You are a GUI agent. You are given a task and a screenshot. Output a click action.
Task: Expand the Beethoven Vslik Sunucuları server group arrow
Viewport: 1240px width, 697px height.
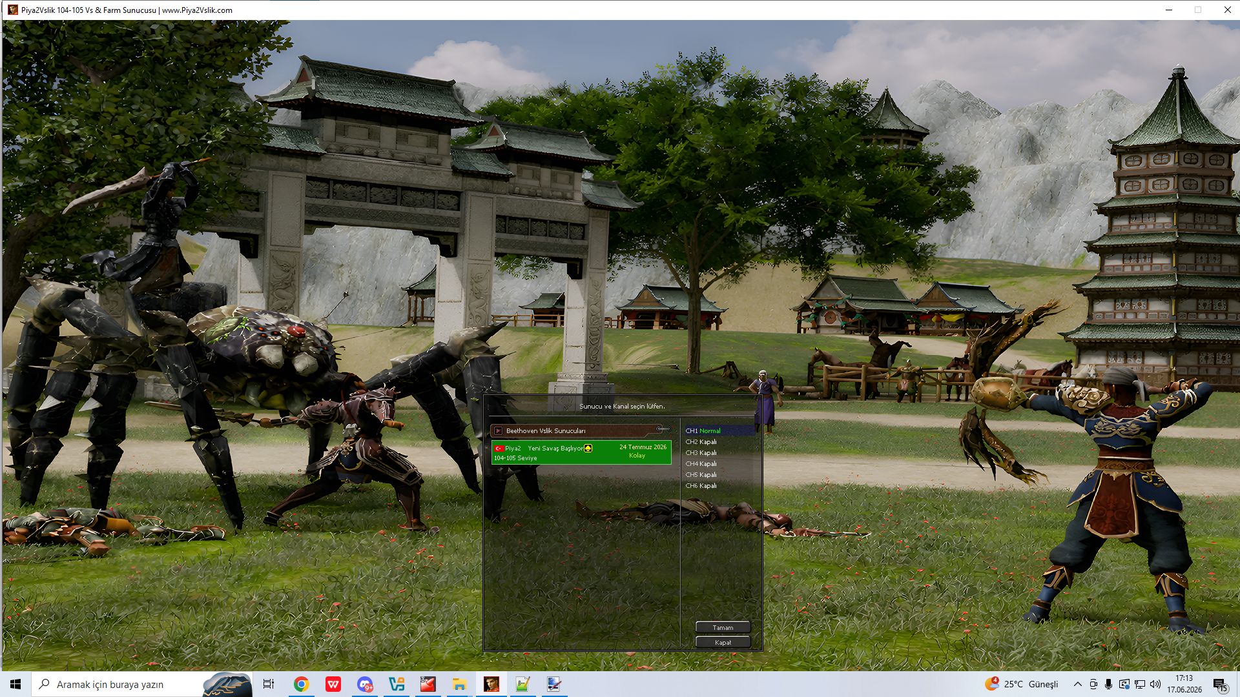(498, 430)
